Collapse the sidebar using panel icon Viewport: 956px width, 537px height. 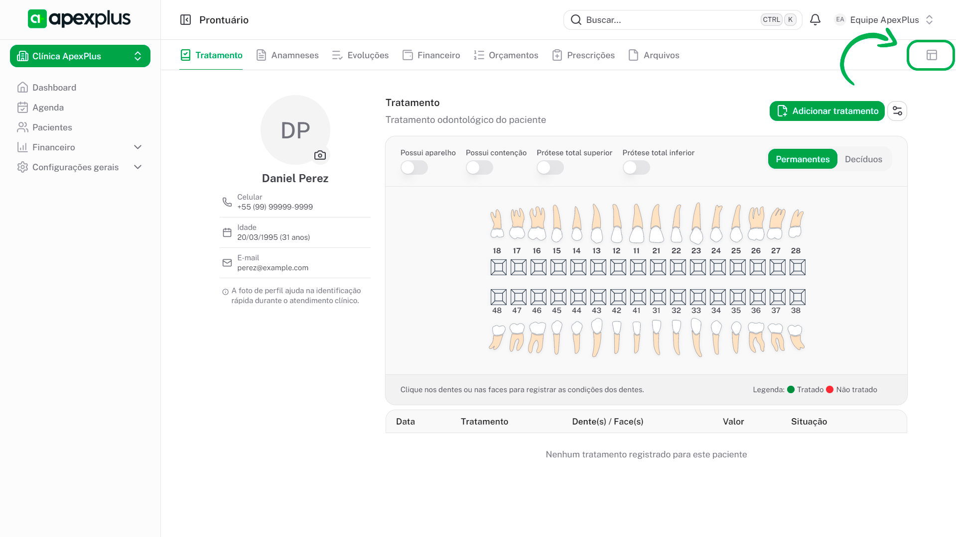[185, 20]
